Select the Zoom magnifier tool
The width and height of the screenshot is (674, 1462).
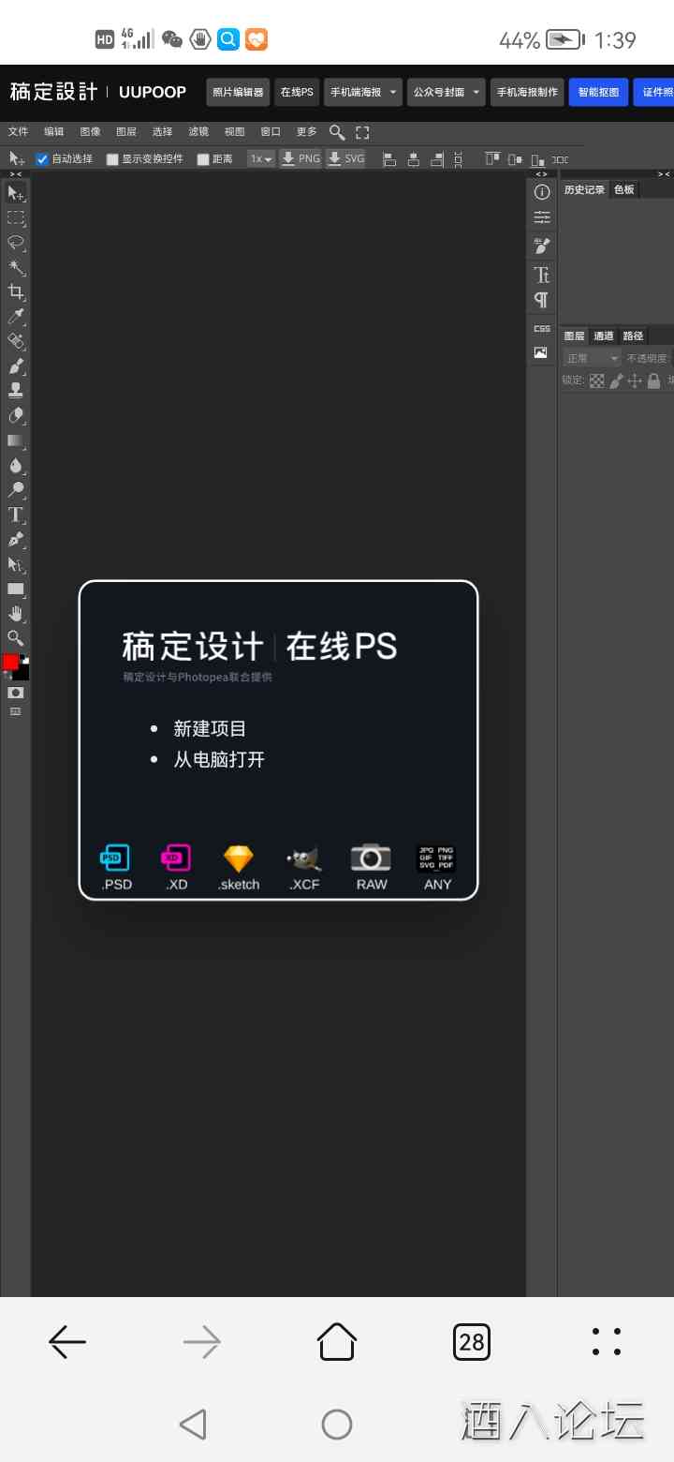tap(15, 638)
